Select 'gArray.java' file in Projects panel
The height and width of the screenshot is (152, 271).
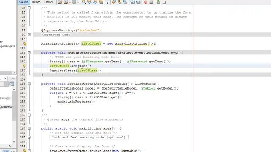(x=8, y=46)
